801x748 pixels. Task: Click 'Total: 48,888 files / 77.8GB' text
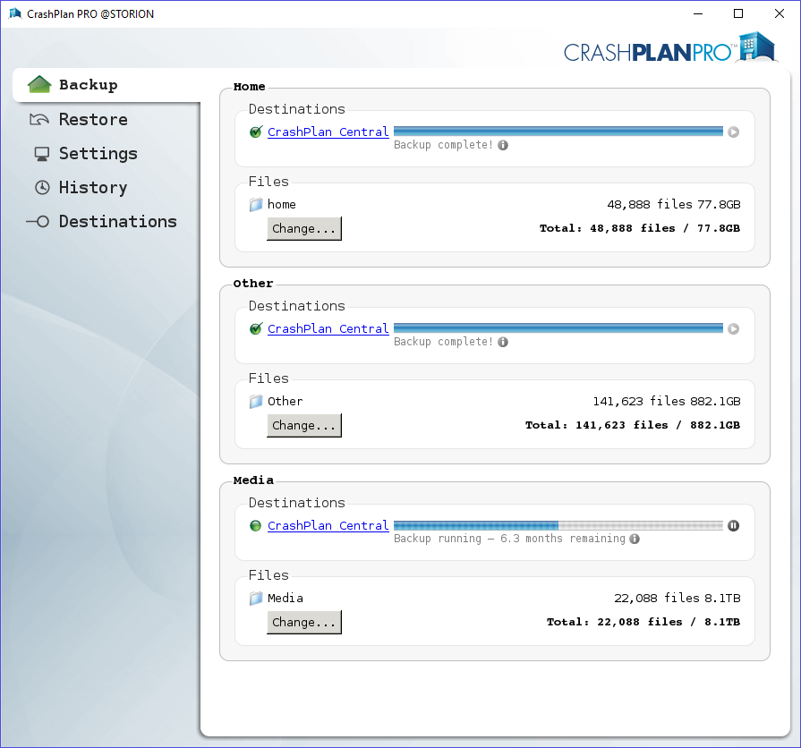coord(640,228)
